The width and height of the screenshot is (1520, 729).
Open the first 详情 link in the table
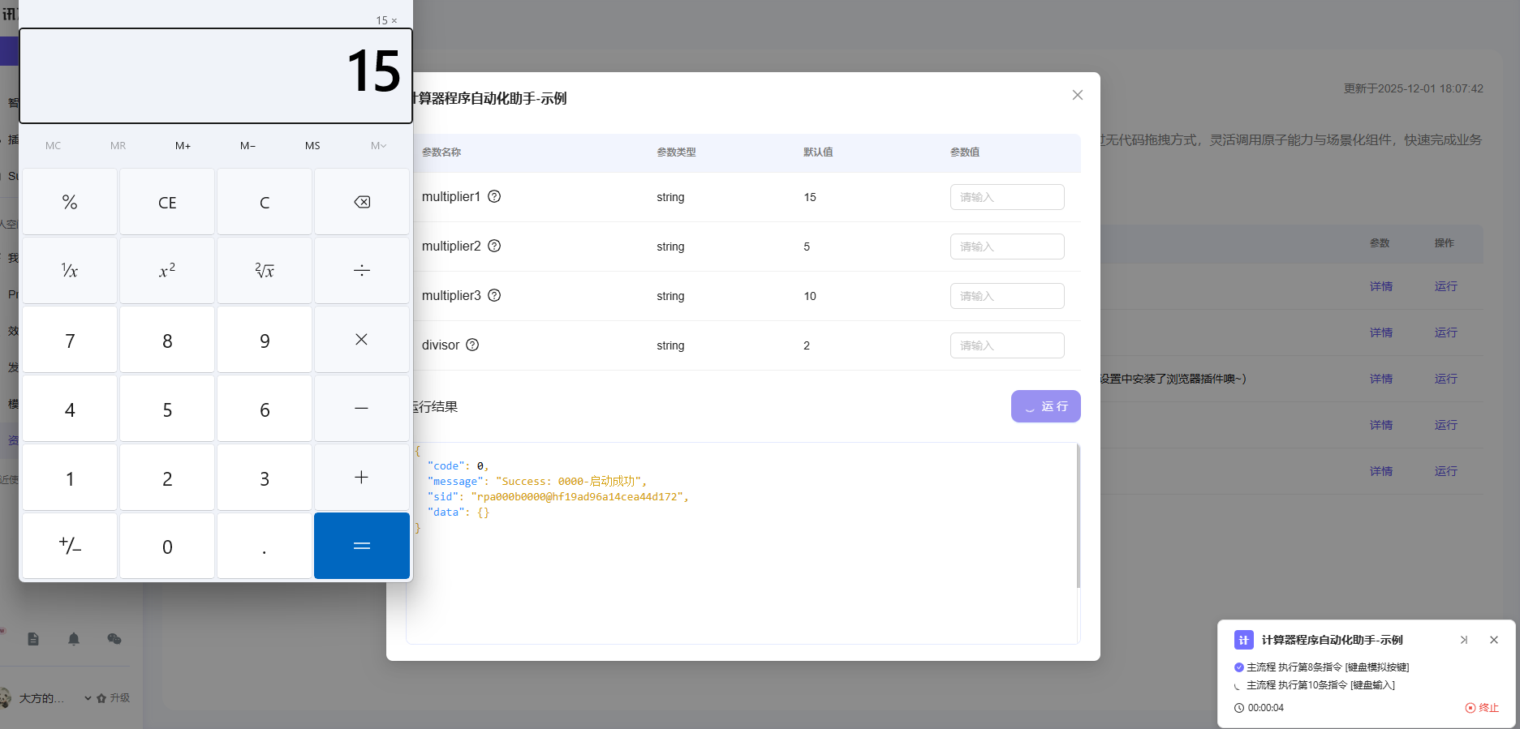pyautogui.click(x=1380, y=286)
